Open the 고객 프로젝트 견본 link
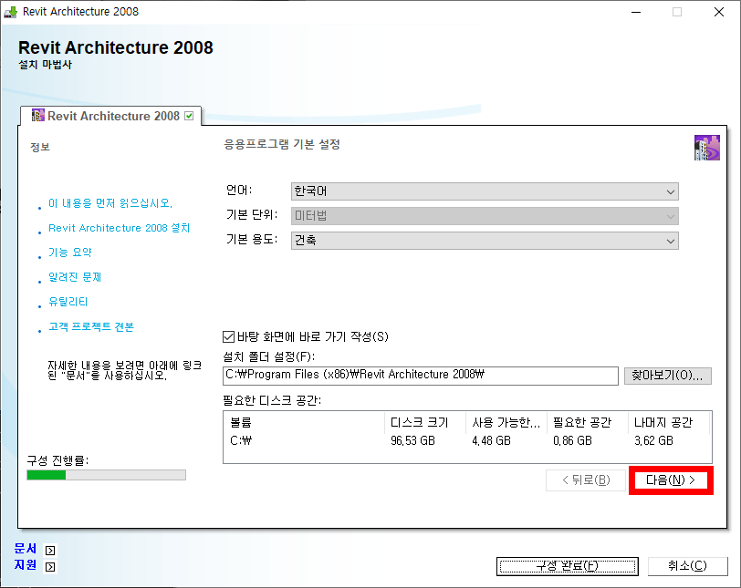The width and height of the screenshot is (741, 588). pyautogui.click(x=91, y=326)
